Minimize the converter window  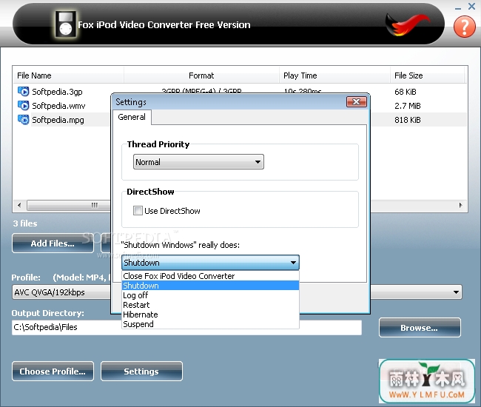458,8
